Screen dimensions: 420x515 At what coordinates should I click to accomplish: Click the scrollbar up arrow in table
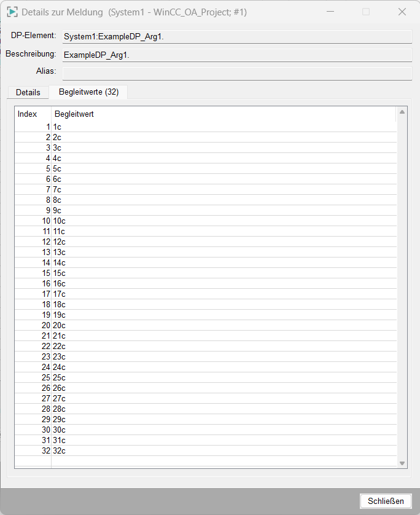[402, 112]
